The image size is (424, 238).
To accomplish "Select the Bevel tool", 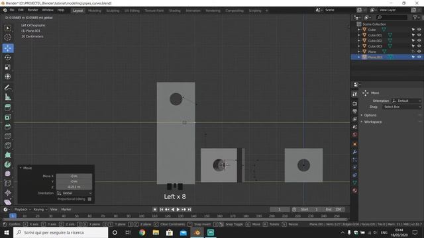I will point(8,126).
